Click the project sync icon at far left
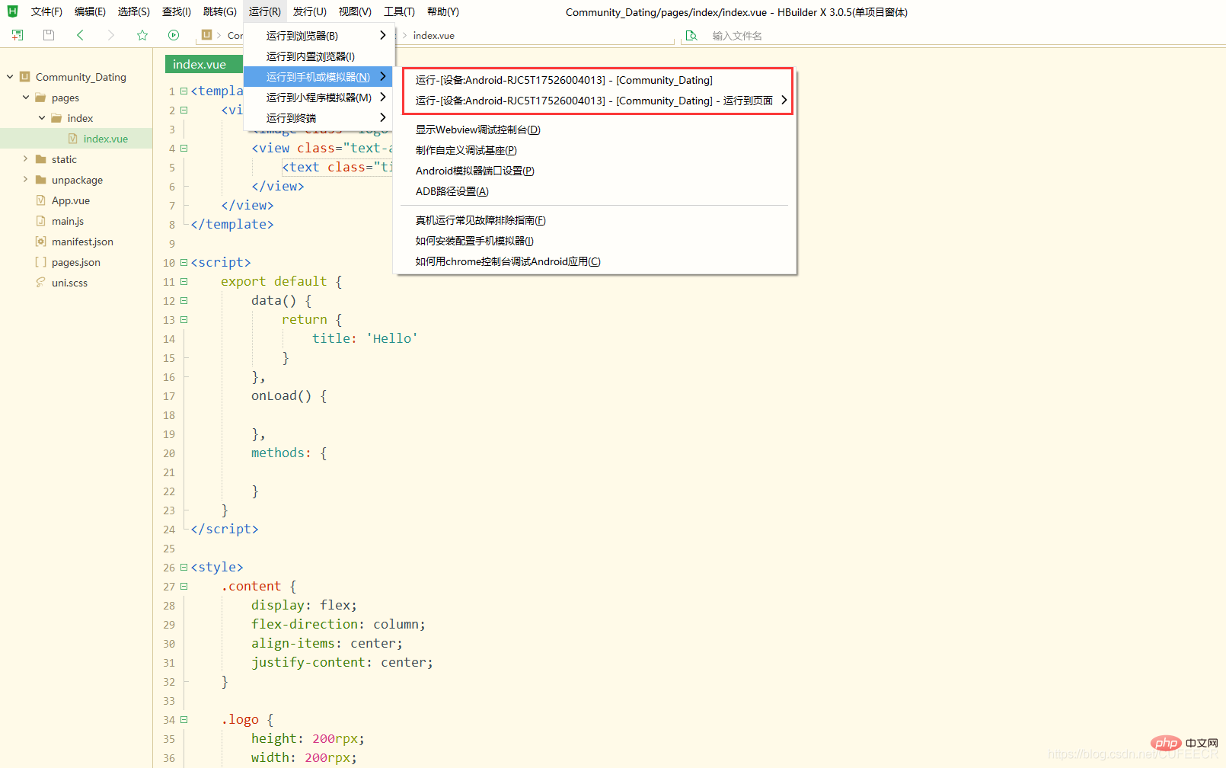Screen dimensions: 1226x768 (17, 34)
